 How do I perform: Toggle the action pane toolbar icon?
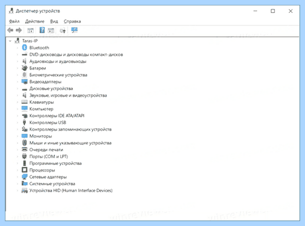point(51,31)
